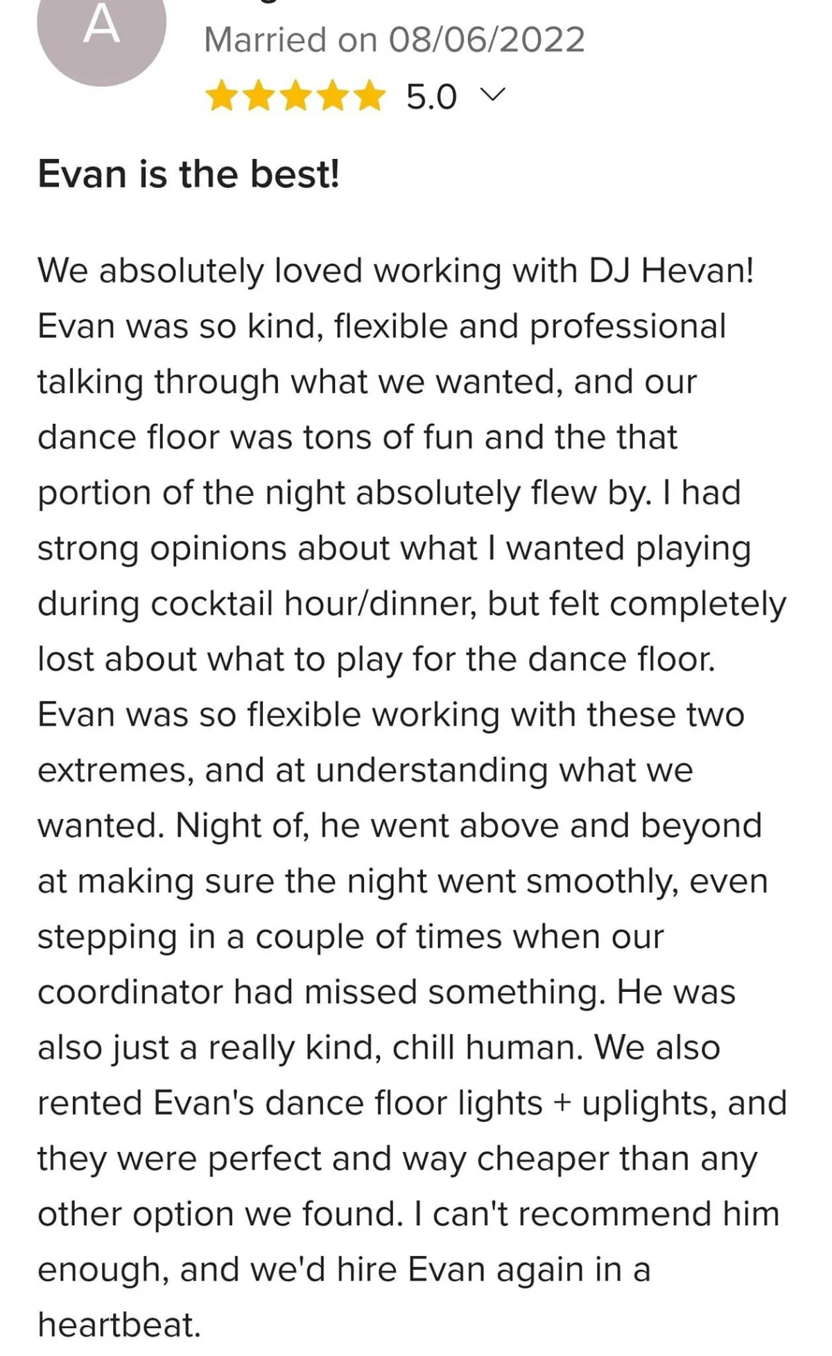This screenshot has height=1356, width=832.
Task: Click the Married on 08/06/2022 date
Action: pyautogui.click(x=394, y=40)
